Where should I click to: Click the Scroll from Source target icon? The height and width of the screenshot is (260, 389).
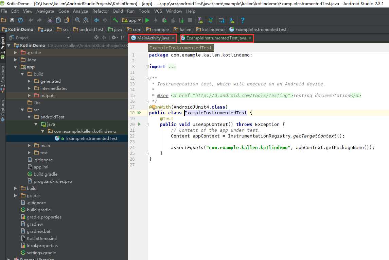click(x=96, y=37)
